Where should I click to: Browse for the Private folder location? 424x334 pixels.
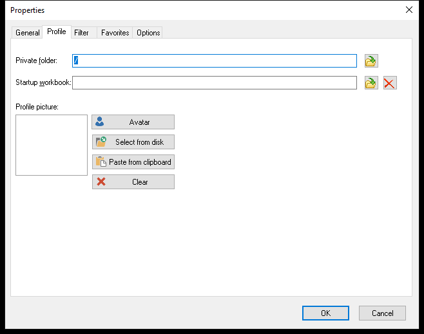pos(371,60)
